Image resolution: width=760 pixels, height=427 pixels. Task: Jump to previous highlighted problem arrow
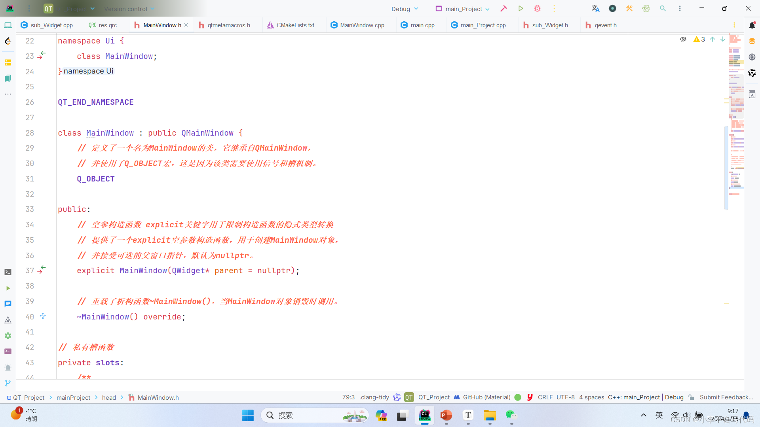[712, 39]
